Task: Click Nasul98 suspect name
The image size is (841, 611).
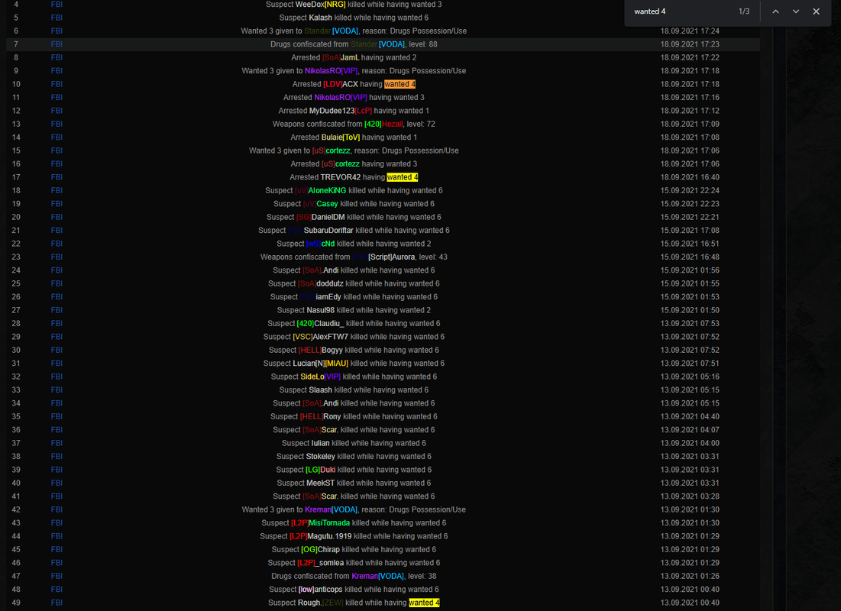Action: 321,310
